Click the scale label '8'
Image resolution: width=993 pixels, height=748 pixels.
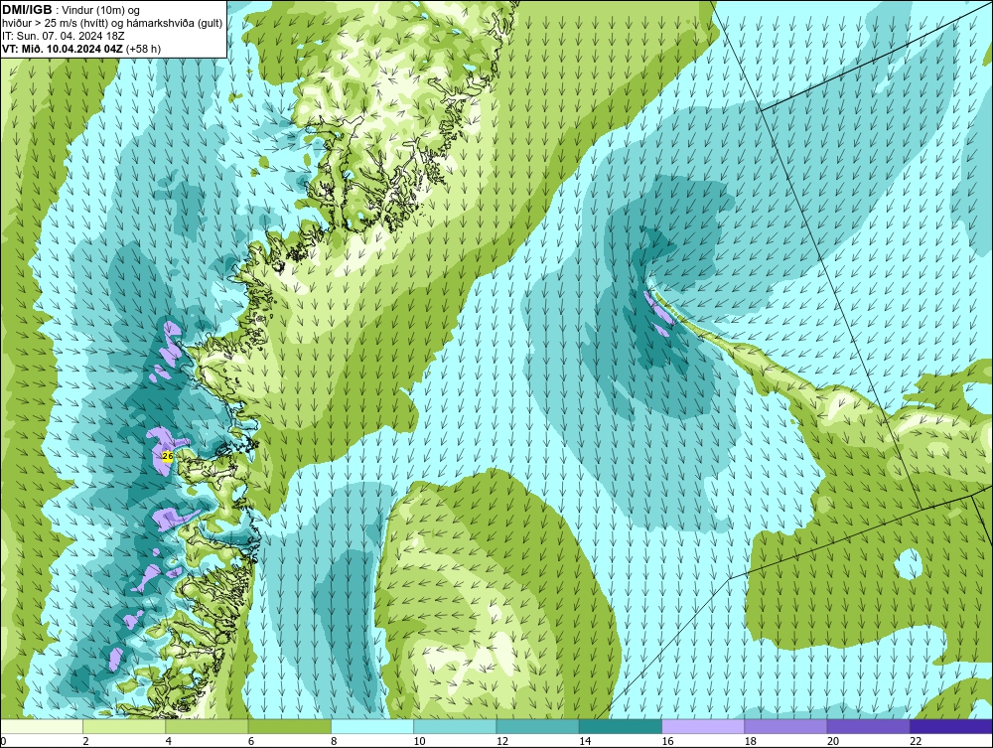(334, 742)
